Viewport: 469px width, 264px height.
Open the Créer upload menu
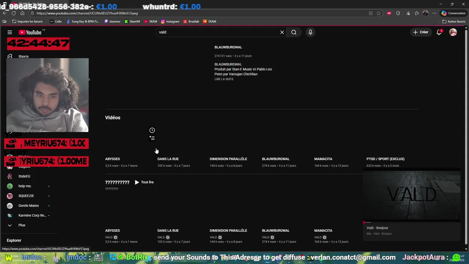[x=421, y=32]
